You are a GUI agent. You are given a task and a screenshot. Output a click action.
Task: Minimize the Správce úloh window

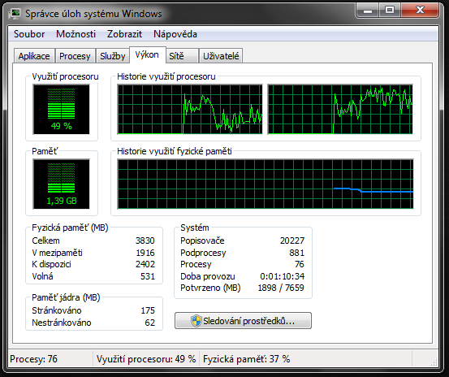click(x=368, y=11)
